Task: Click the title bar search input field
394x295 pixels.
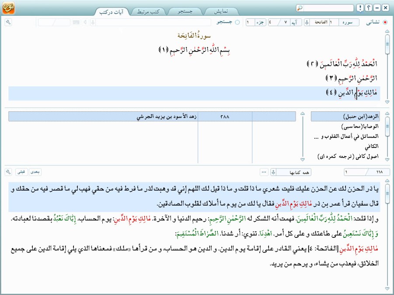Action: tap(328, 8)
